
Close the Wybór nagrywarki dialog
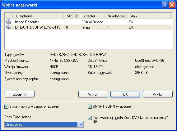point(172,5)
